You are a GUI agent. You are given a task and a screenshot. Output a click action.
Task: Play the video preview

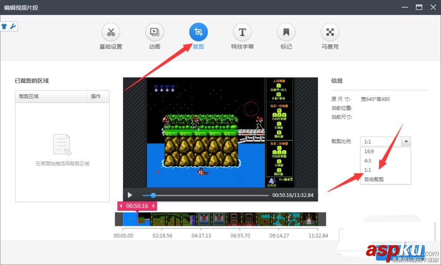pos(130,195)
